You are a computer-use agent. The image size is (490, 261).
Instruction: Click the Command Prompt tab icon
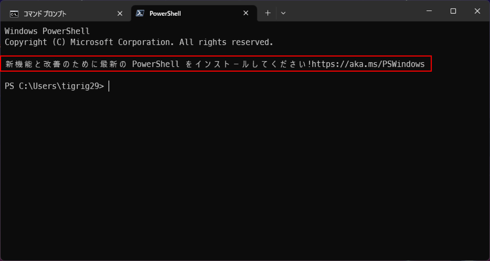[x=14, y=14]
